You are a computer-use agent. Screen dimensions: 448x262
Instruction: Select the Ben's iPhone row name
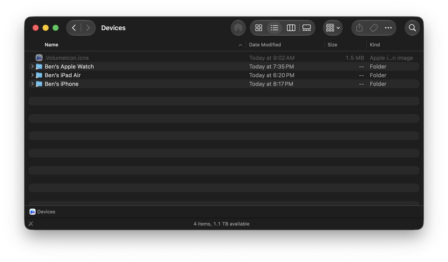62,84
